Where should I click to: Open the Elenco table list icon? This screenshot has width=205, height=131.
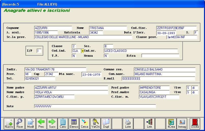pos(74,124)
